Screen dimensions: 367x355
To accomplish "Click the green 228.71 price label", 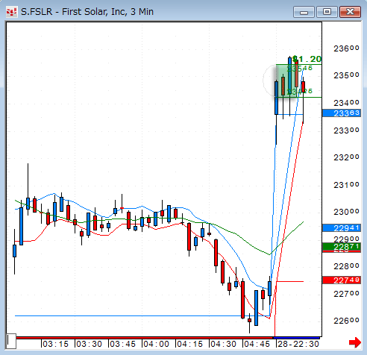I will click(x=342, y=247).
